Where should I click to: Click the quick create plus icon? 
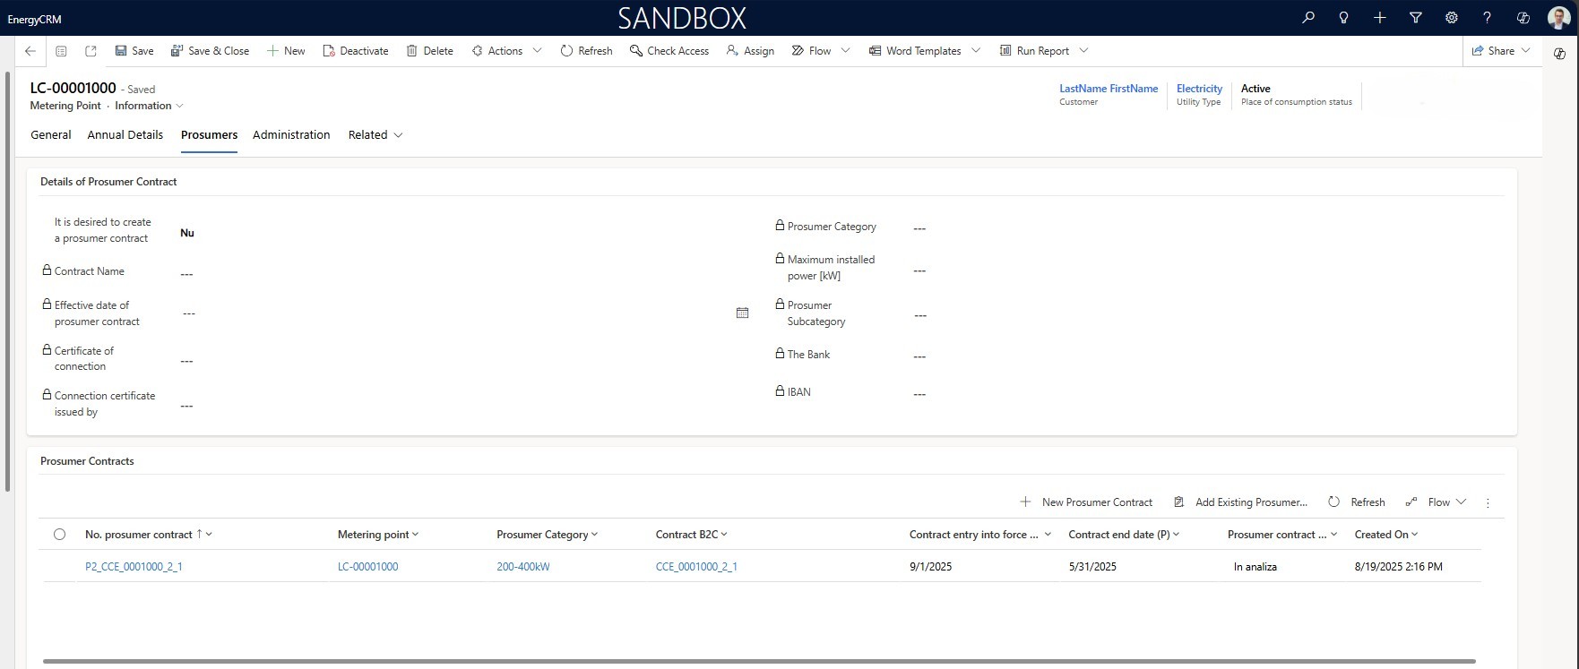(1380, 17)
